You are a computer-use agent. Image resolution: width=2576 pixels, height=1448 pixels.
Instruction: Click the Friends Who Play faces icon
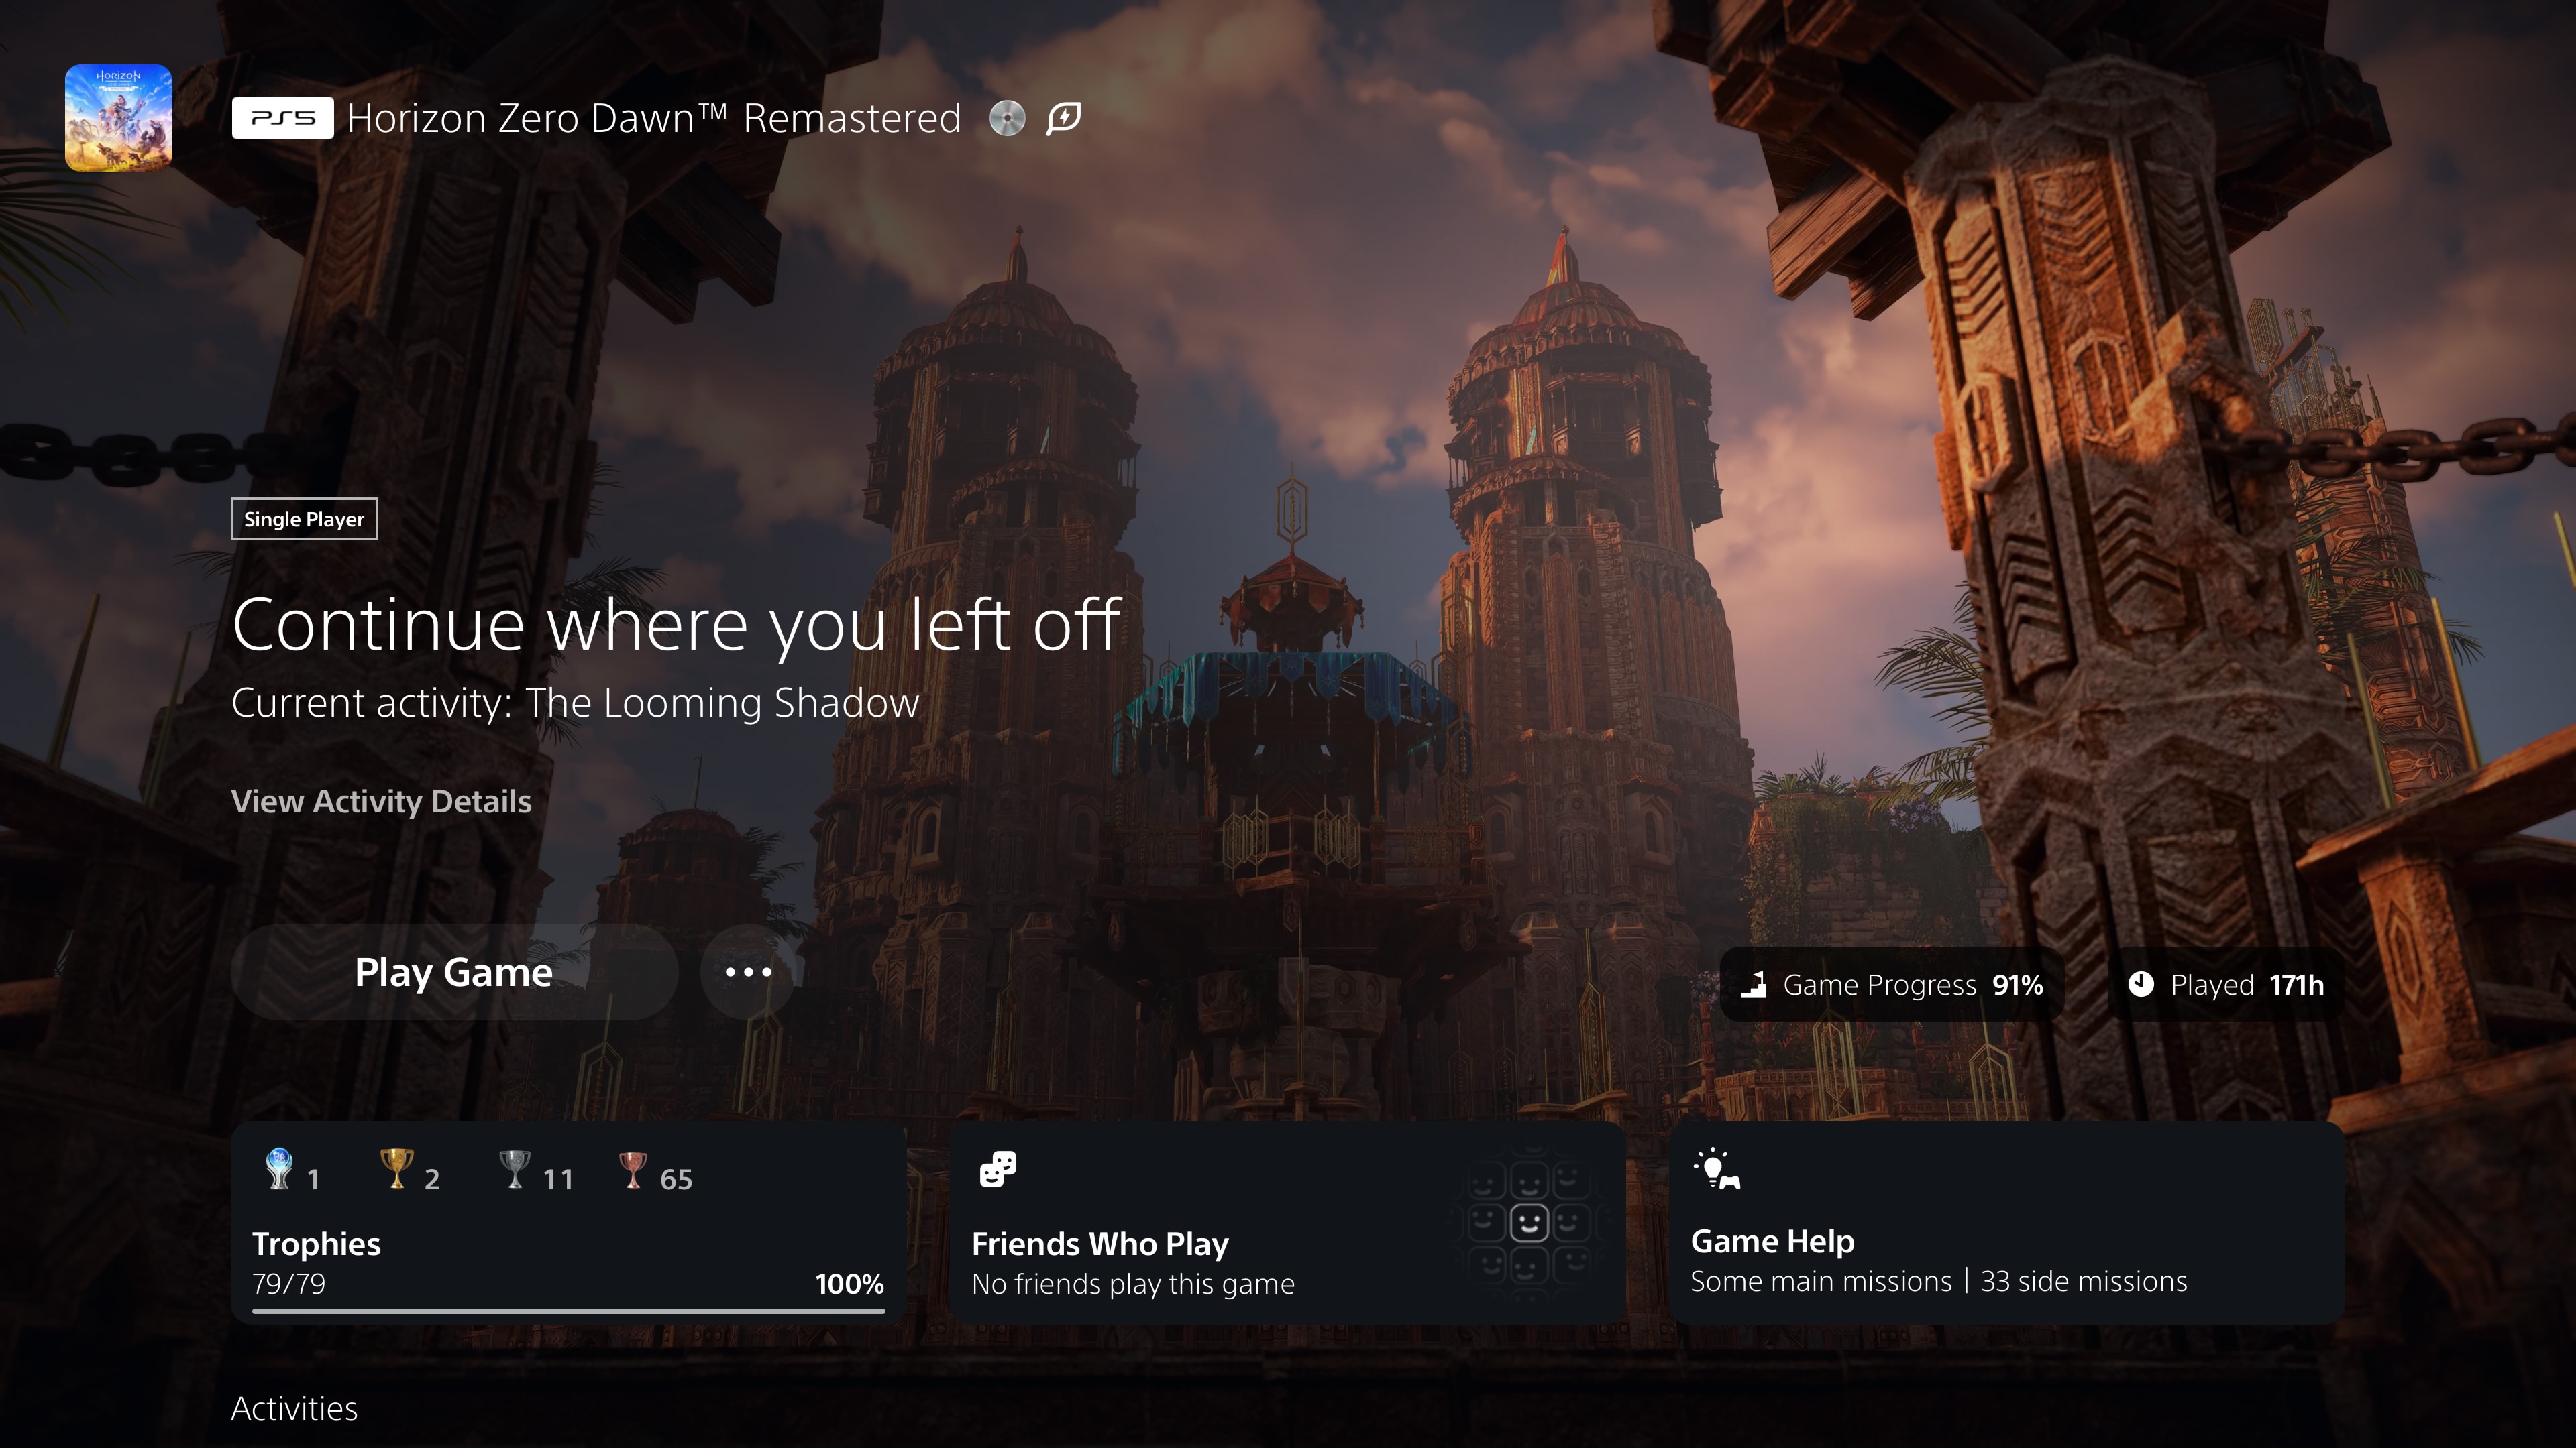[x=997, y=1169]
